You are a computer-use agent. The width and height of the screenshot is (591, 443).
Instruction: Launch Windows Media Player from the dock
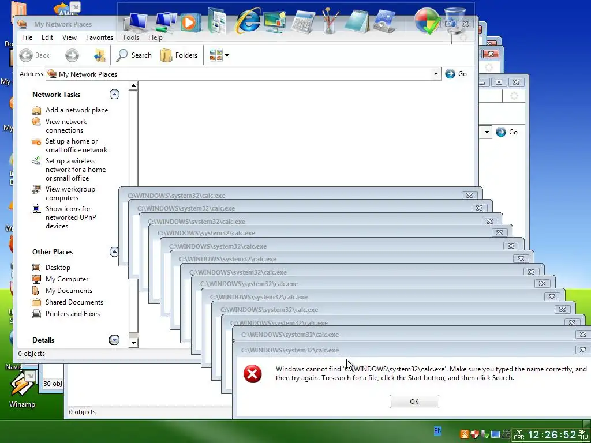click(189, 22)
